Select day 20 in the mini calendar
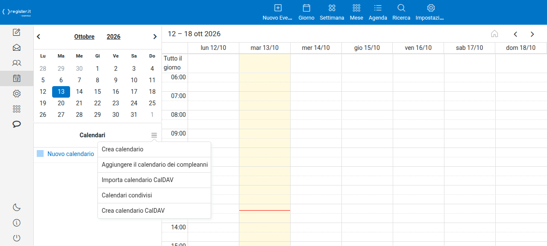547x246 pixels. pos(61,103)
